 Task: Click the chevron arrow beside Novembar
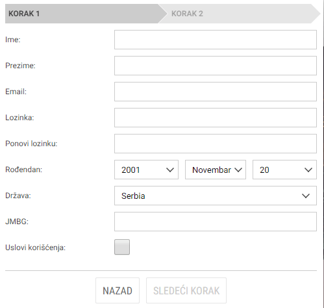[x=238, y=170]
